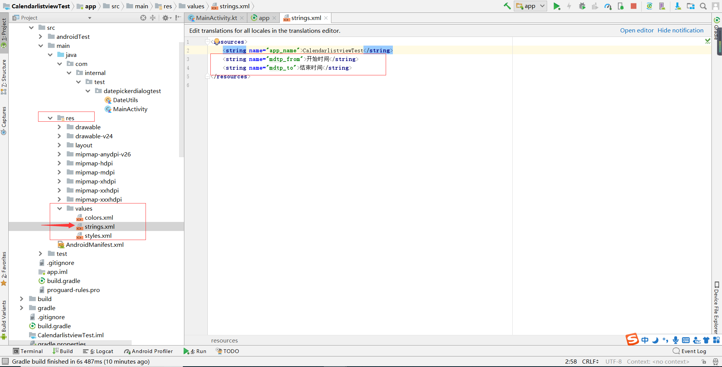Viewport: 722px width, 367px height.
Task: Close the MainActivity.kt tab
Action: click(x=242, y=18)
